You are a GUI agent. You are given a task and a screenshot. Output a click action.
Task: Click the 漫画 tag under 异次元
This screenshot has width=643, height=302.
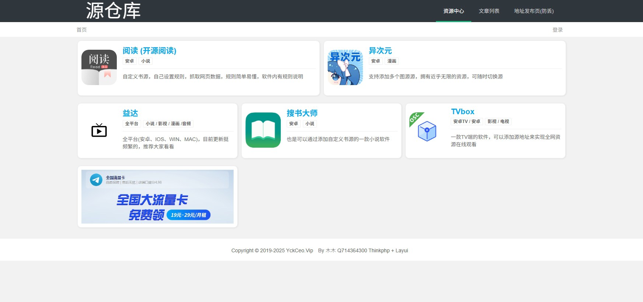point(392,61)
